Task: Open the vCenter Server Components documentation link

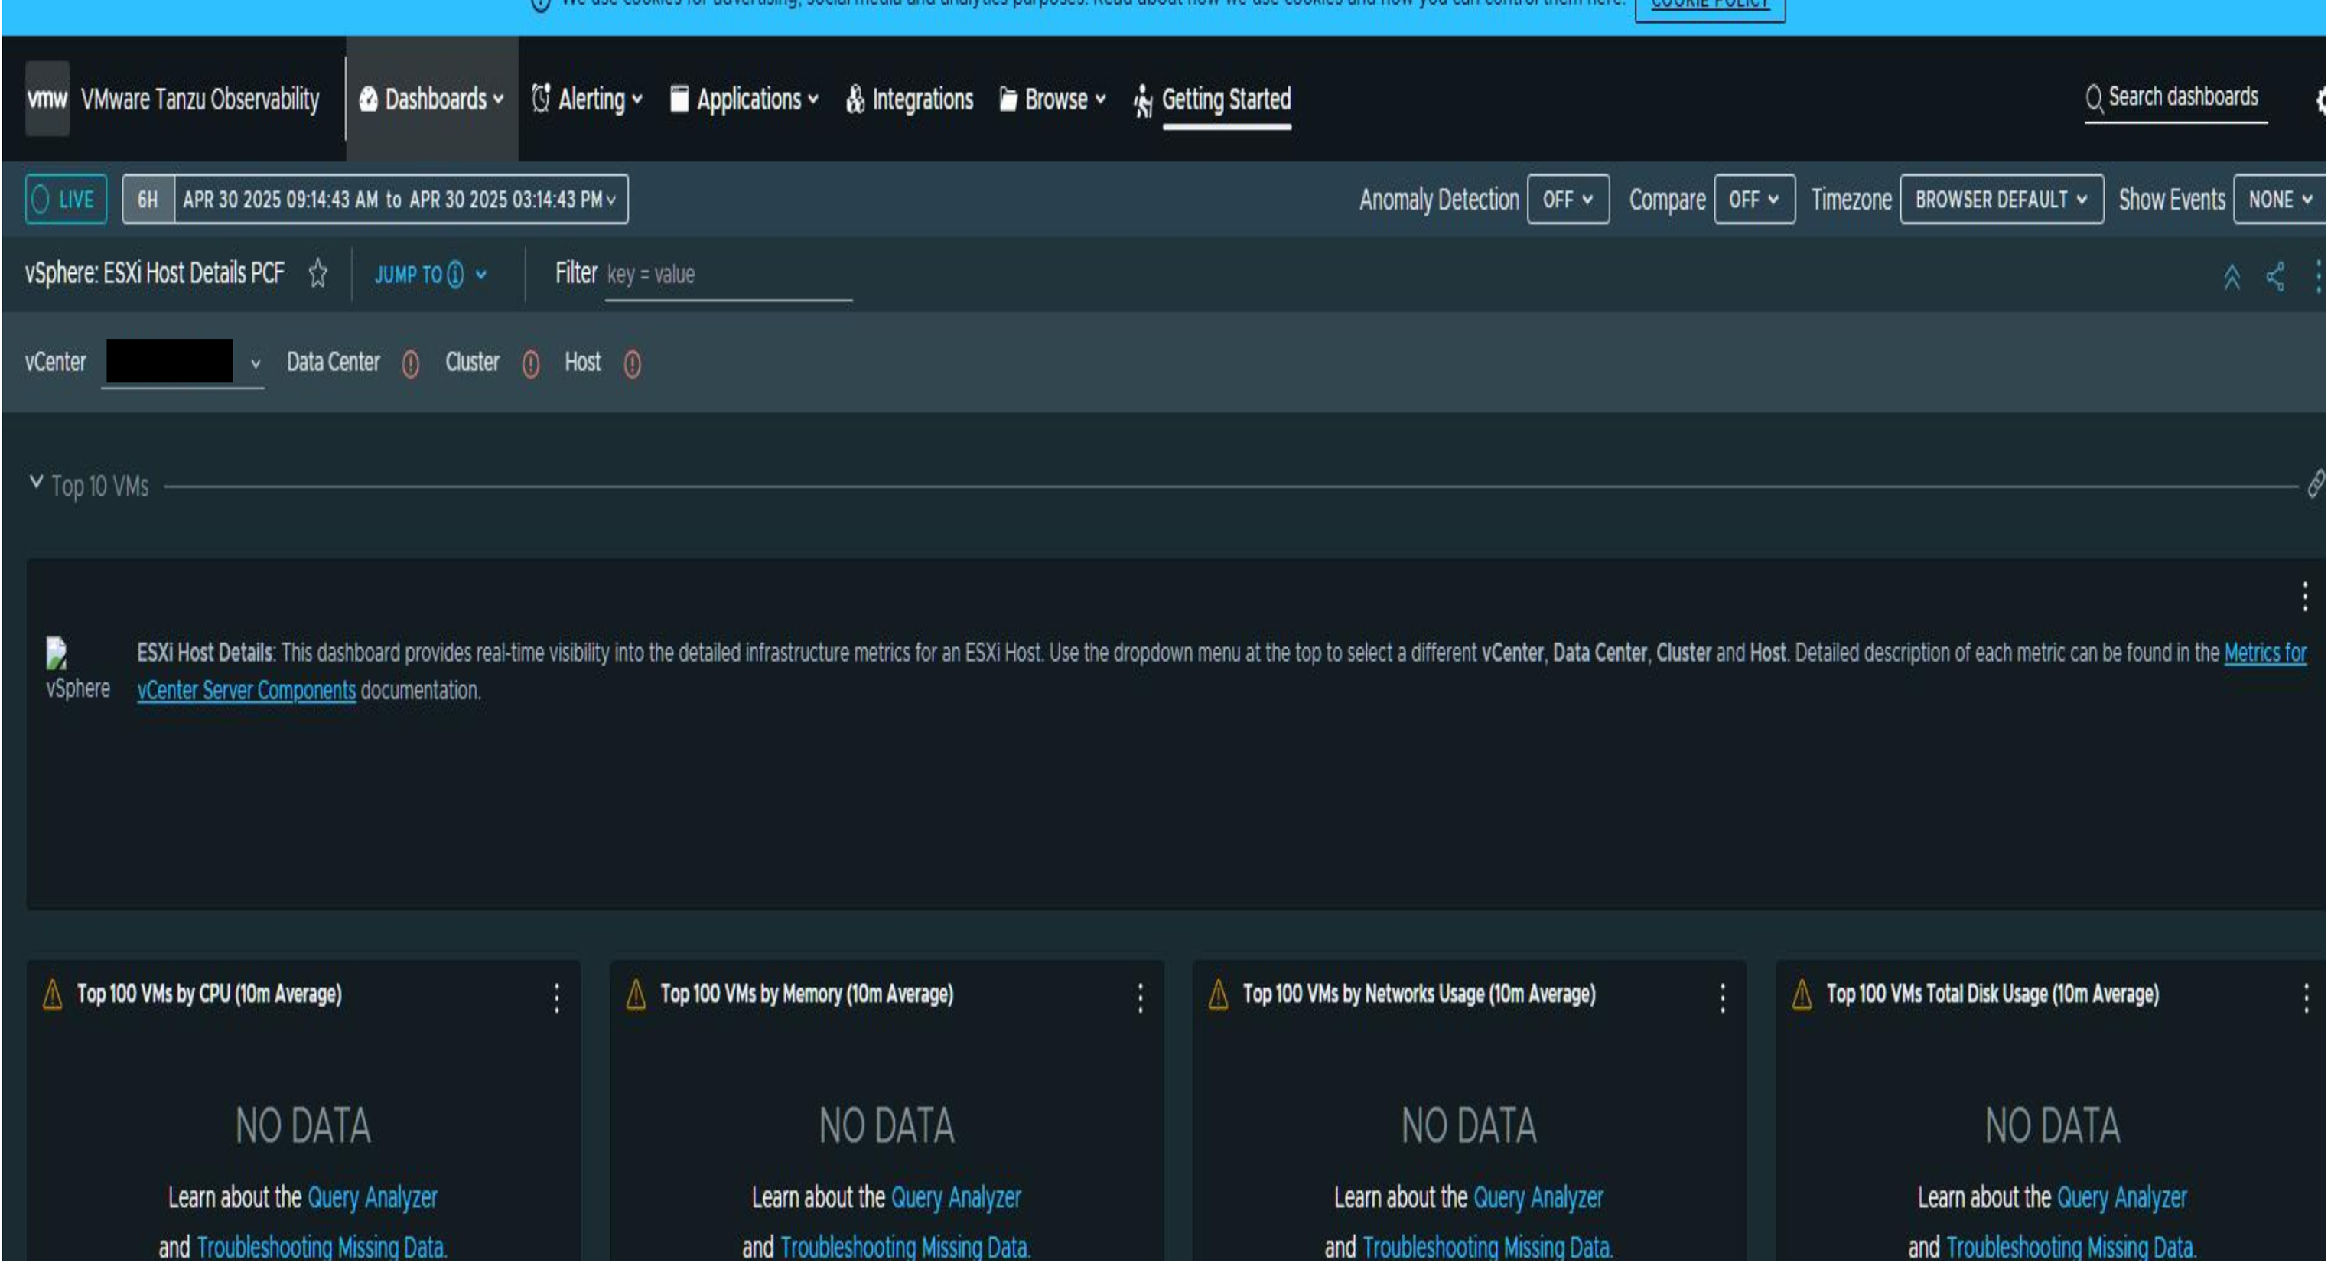Action: point(246,691)
